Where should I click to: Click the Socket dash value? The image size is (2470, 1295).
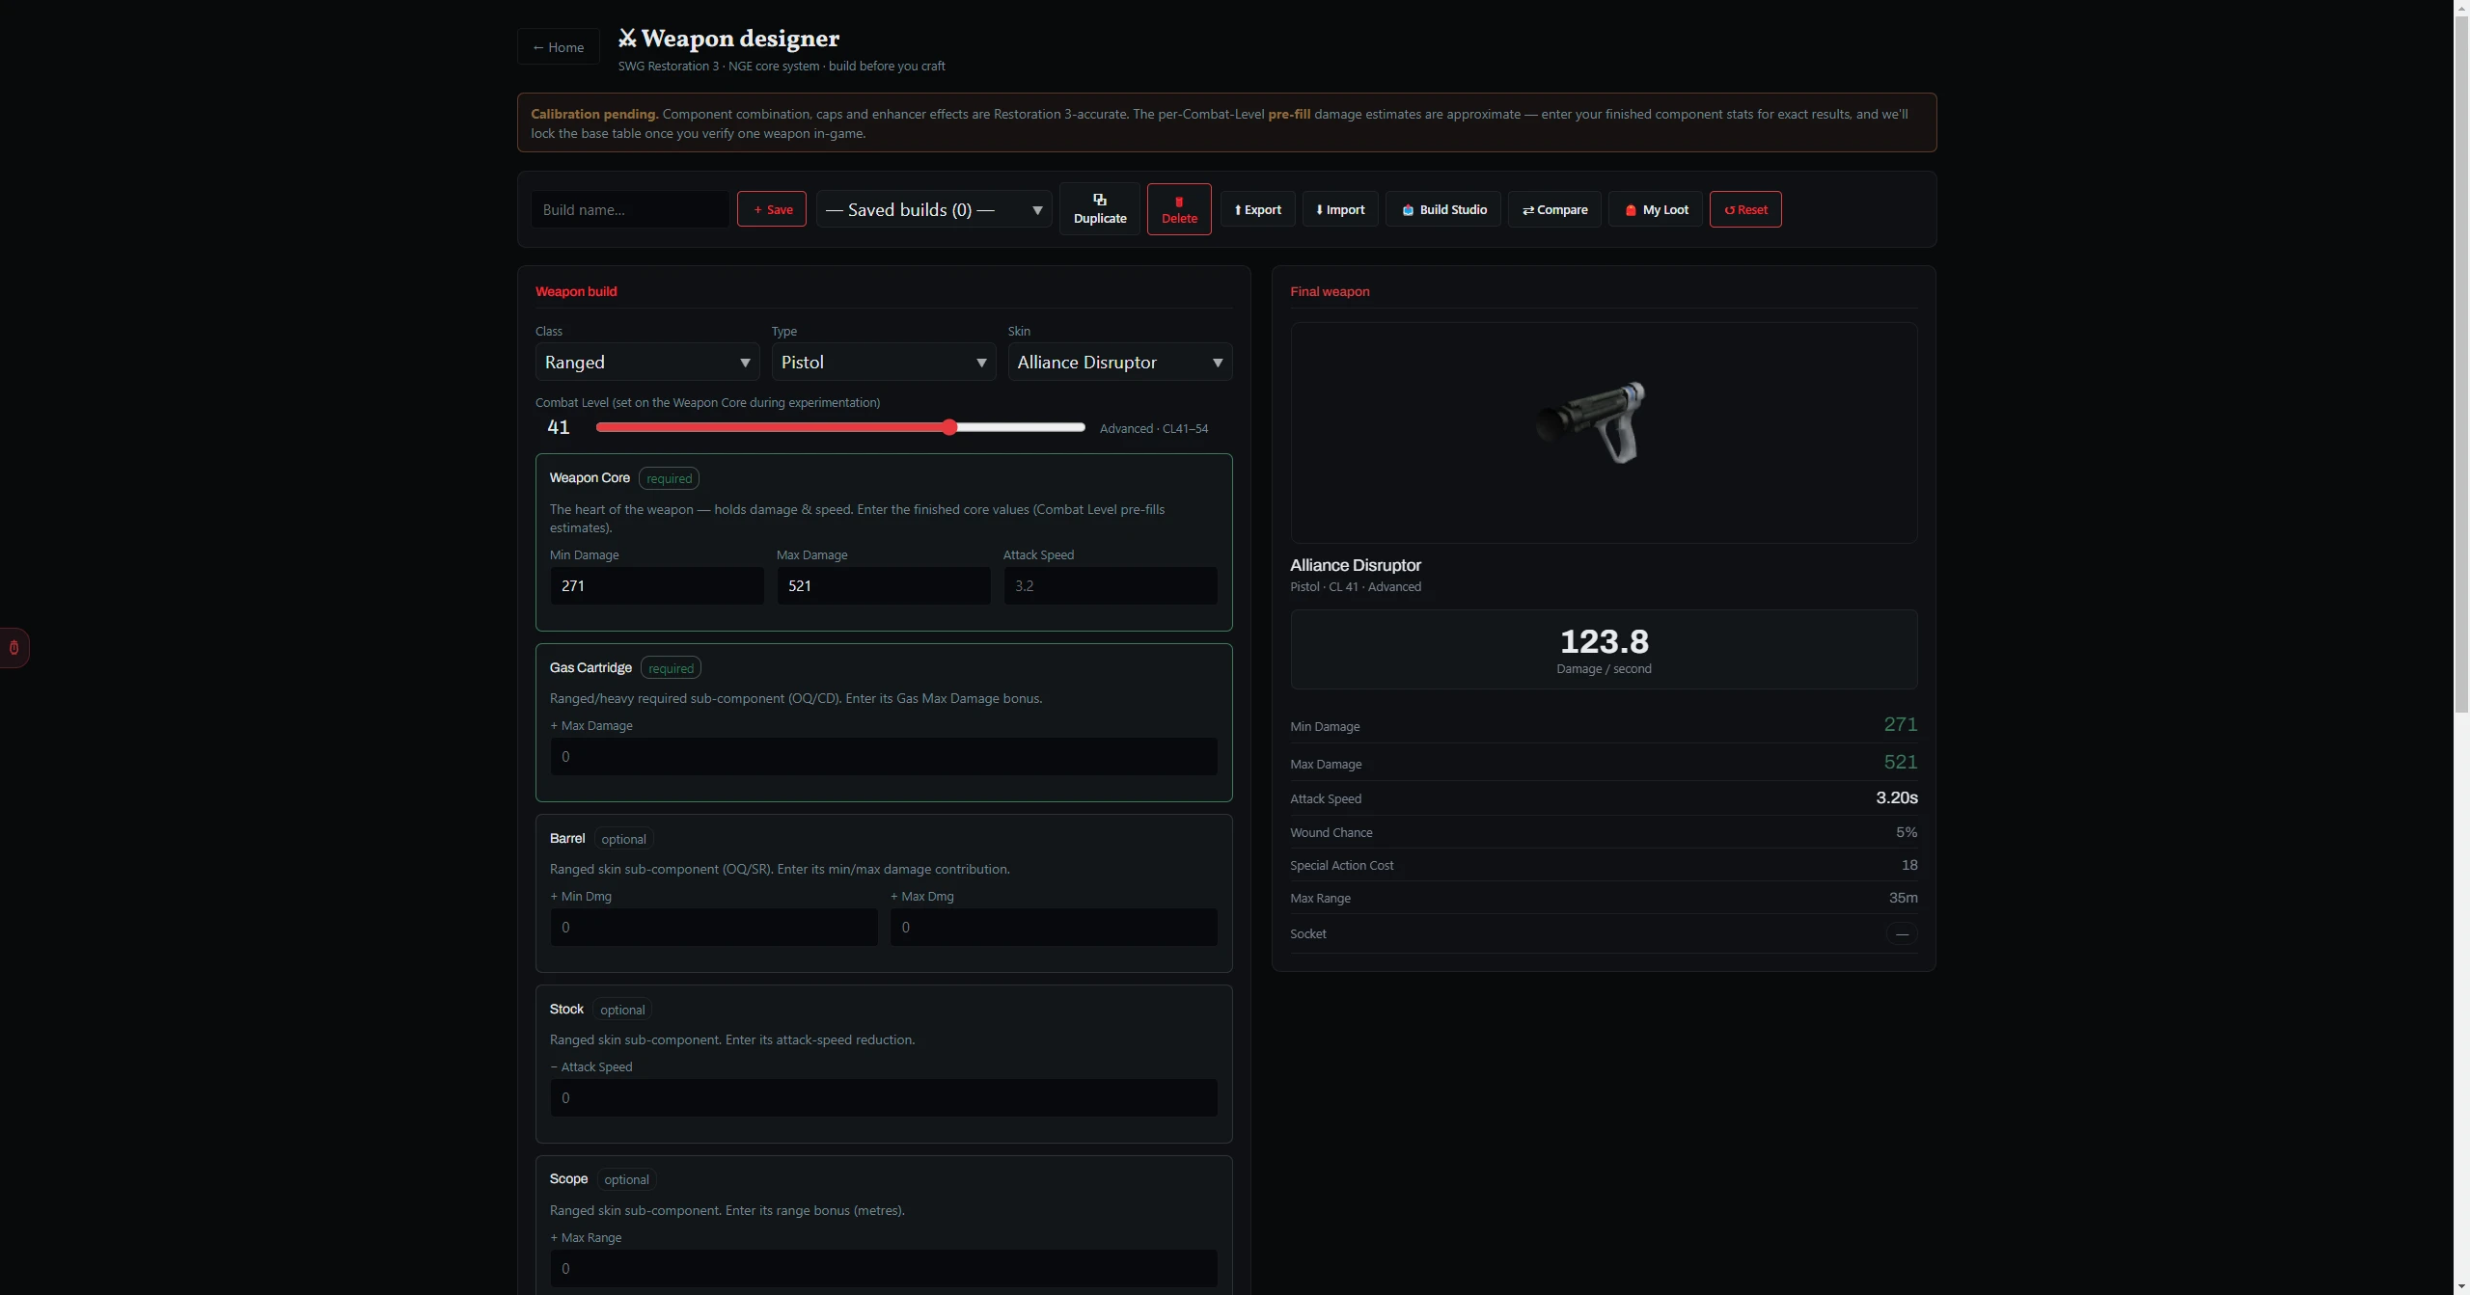click(1902, 933)
